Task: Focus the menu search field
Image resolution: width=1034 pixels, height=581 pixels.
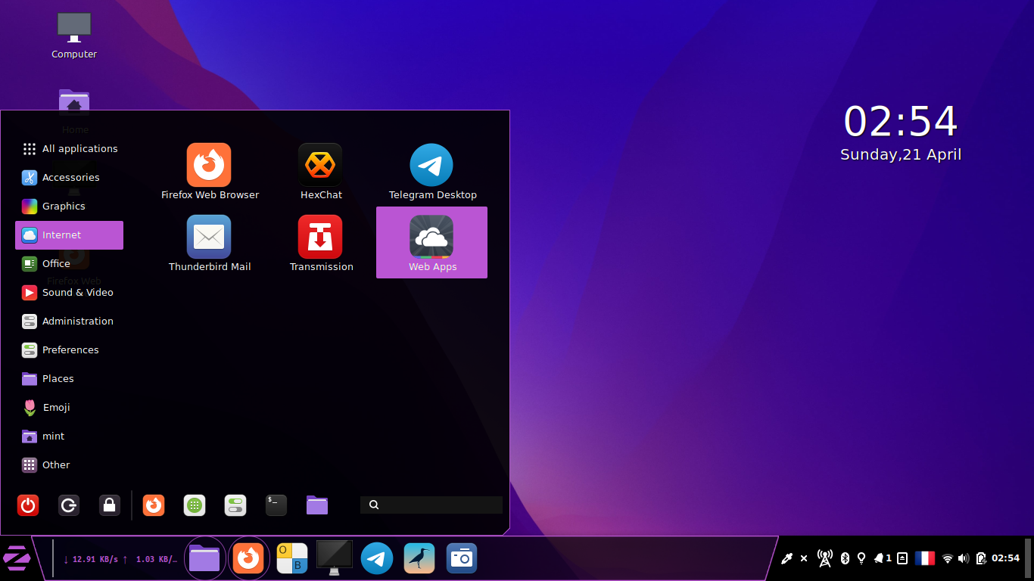Action: 431,505
